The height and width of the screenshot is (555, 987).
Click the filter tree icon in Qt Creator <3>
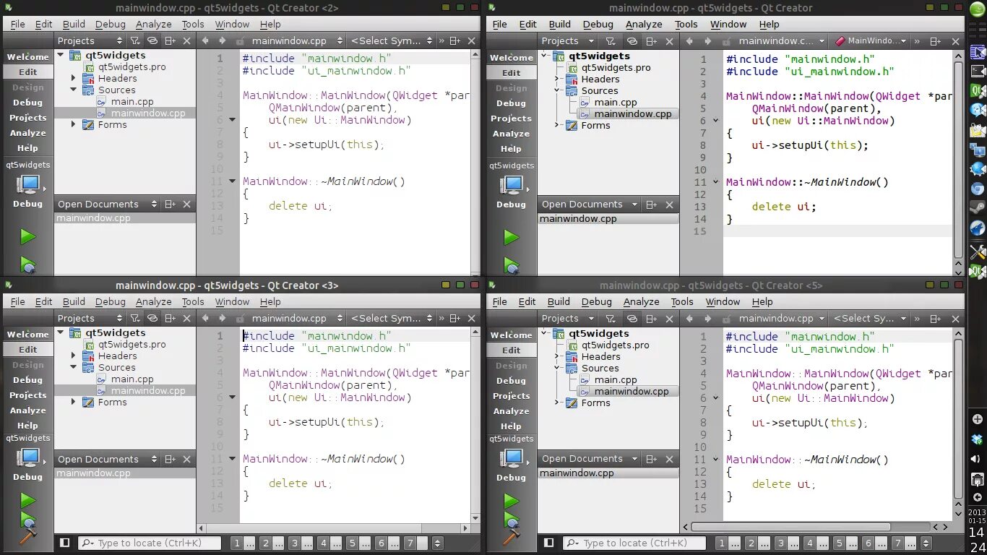click(x=135, y=319)
